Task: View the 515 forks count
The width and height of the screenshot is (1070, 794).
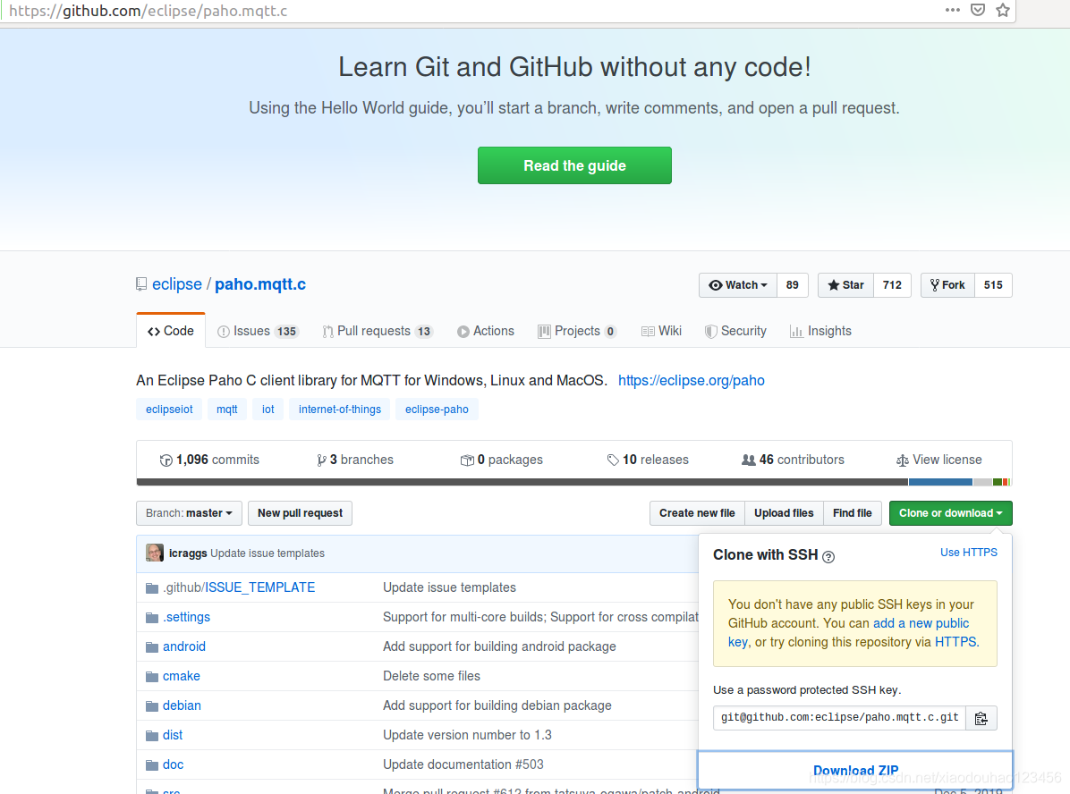Action: pyautogui.click(x=993, y=285)
